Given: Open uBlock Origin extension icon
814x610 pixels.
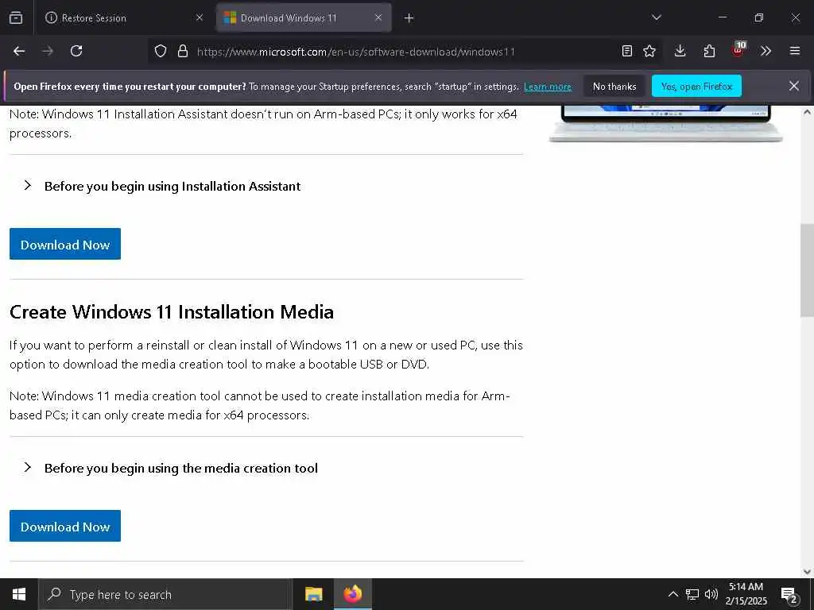Looking at the screenshot, I should point(738,50).
